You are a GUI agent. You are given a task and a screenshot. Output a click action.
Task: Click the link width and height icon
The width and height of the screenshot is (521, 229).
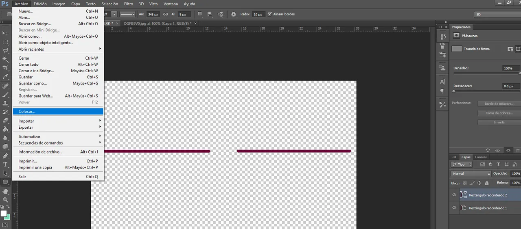[165, 14]
